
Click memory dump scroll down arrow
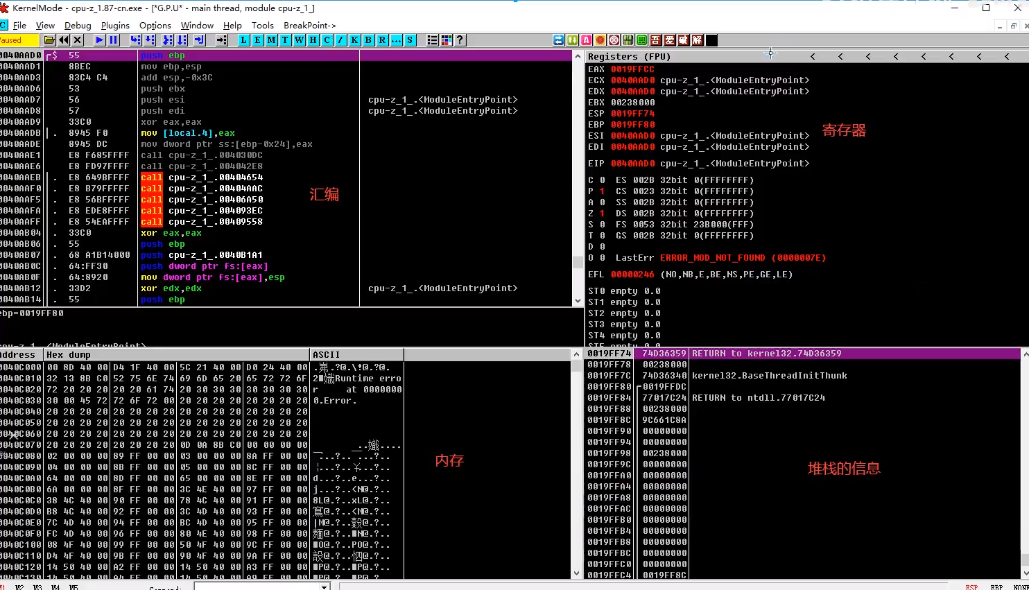click(x=576, y=573)
